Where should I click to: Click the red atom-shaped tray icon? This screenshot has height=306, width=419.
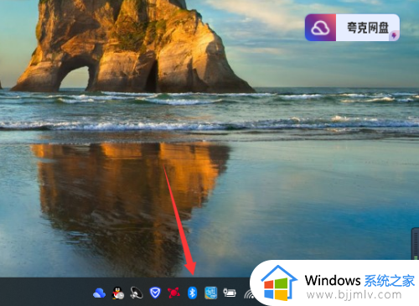(173, 293)
